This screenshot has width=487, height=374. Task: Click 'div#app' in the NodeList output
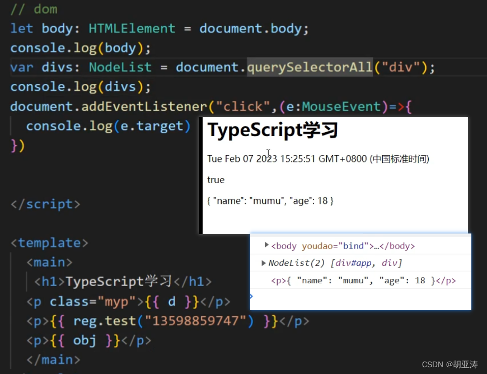[353, 263]
